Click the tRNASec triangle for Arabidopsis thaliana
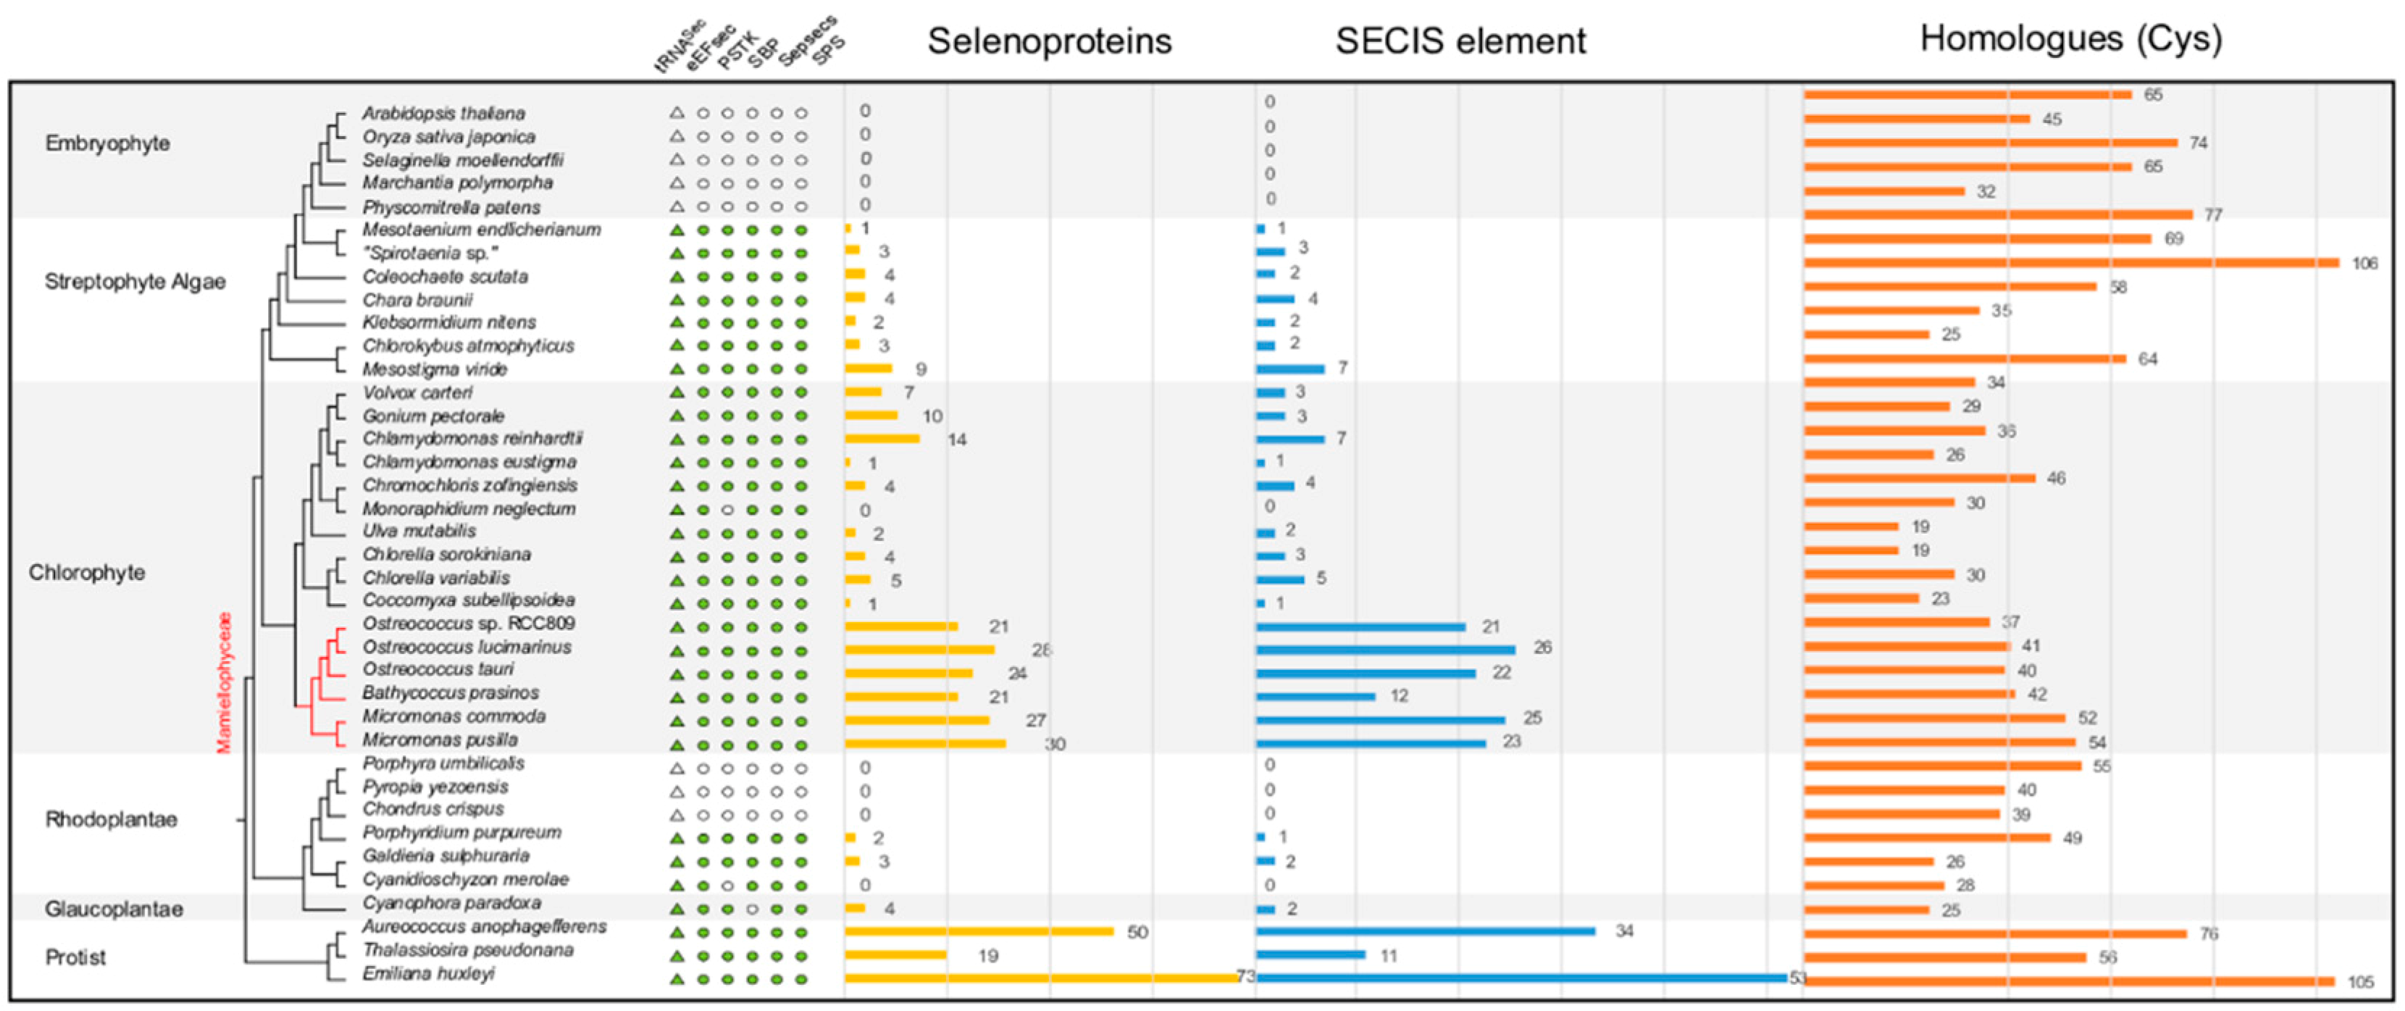This screenshot has height=1011, width=2405. click(677, 113)
